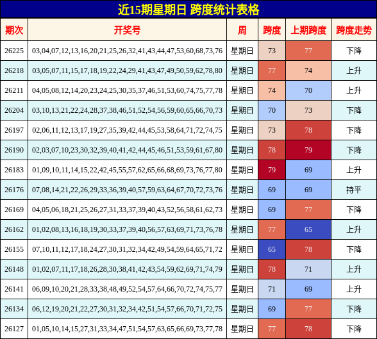Click the winning numbers for issue 26127
This screenshot has width=377, height=339.
127,329
